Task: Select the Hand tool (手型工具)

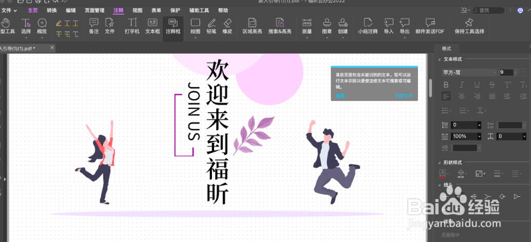Action: pyautogui.click(x=7, y=26)
